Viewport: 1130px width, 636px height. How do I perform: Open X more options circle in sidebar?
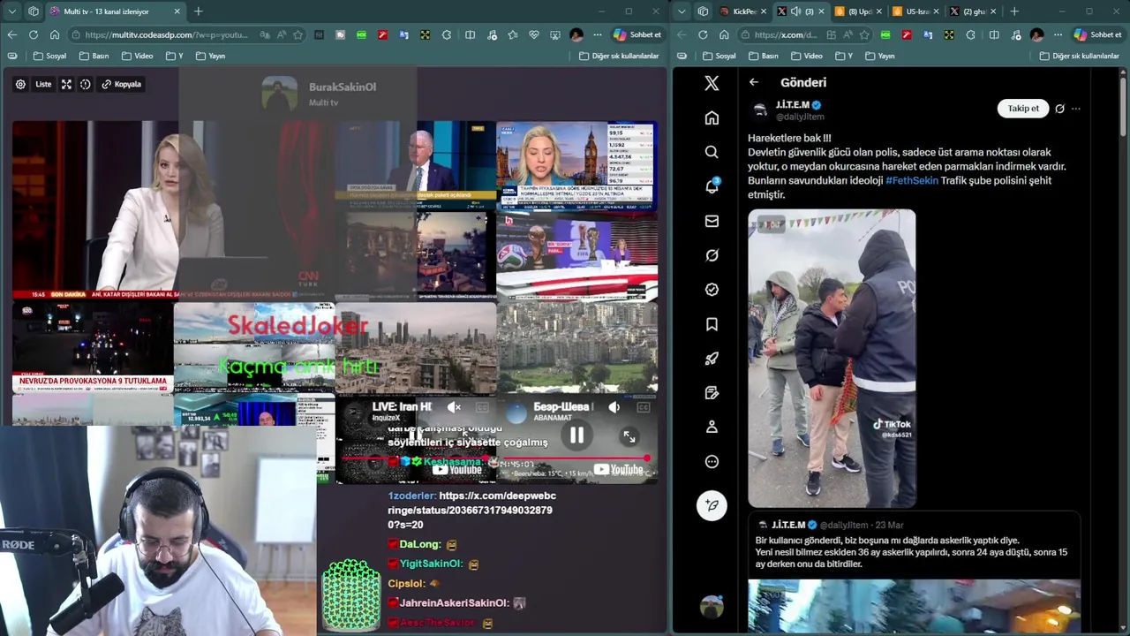pos(712,461)
